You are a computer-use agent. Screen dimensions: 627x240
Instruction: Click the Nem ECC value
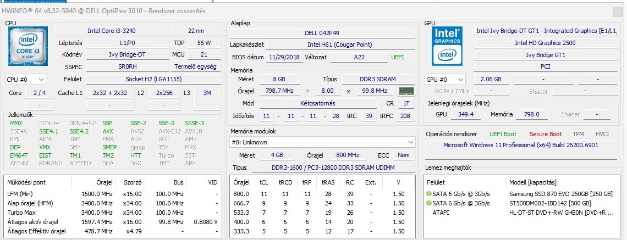pos(404,155)
